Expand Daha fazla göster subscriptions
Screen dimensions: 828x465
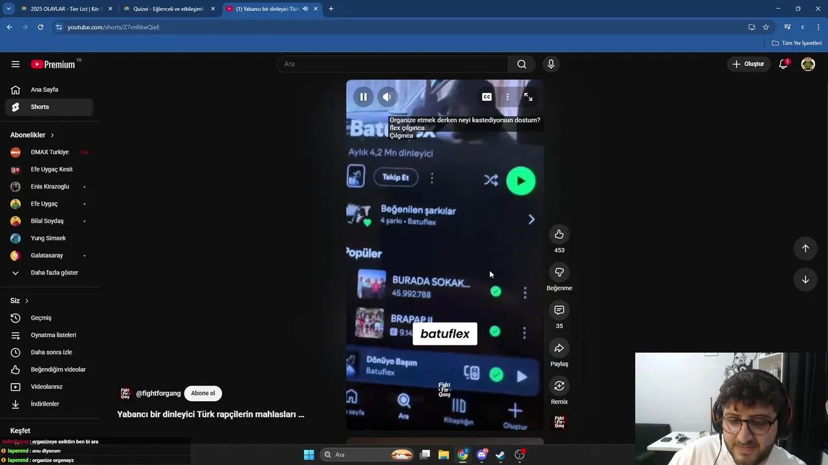(x=49, y=273)
